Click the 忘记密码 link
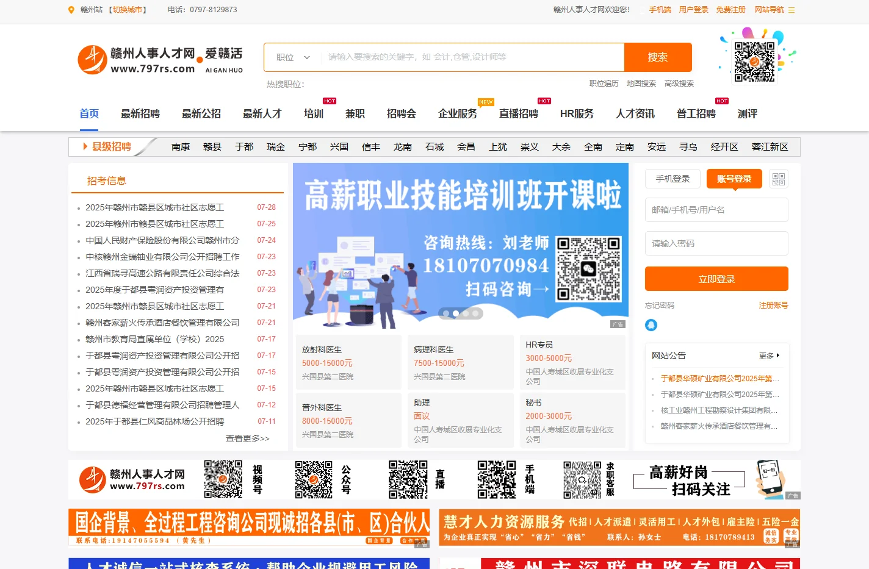The width and height of the screenshot is (869, 569). pos(660,306)
